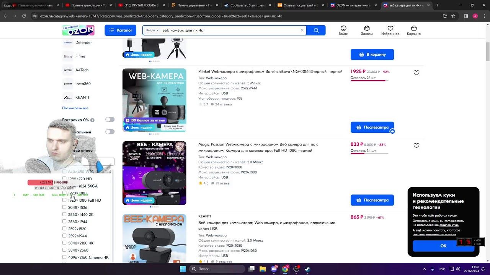This screenshot has width=490, height=275.
Task: Open the Каталог menu
Action: (x=120, y=30)
